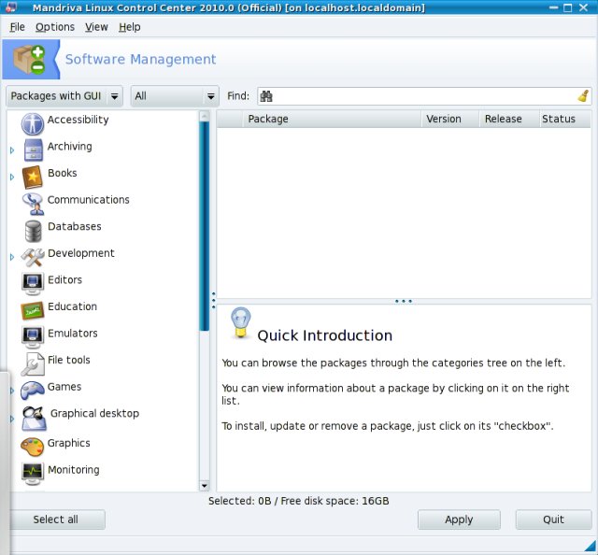The image size is (598, 555).
Task: Click the Communications category icon
Action: [x=34, y=204]
